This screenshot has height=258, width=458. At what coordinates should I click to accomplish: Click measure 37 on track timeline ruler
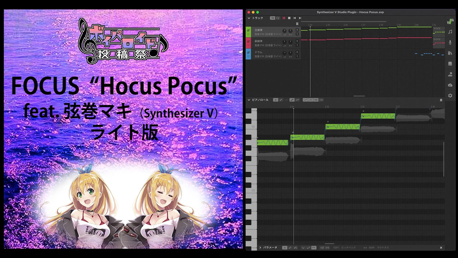tap(364, 25)
